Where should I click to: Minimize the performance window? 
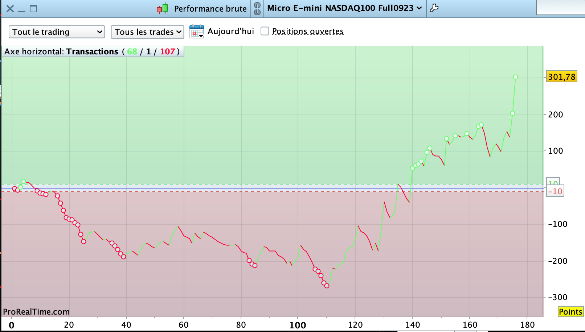point(22,11)
